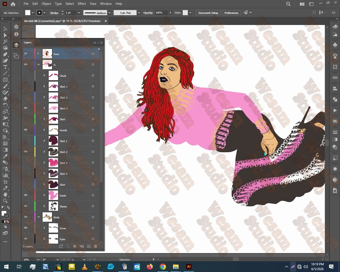Collapse the G layer group

coord(38,65)
